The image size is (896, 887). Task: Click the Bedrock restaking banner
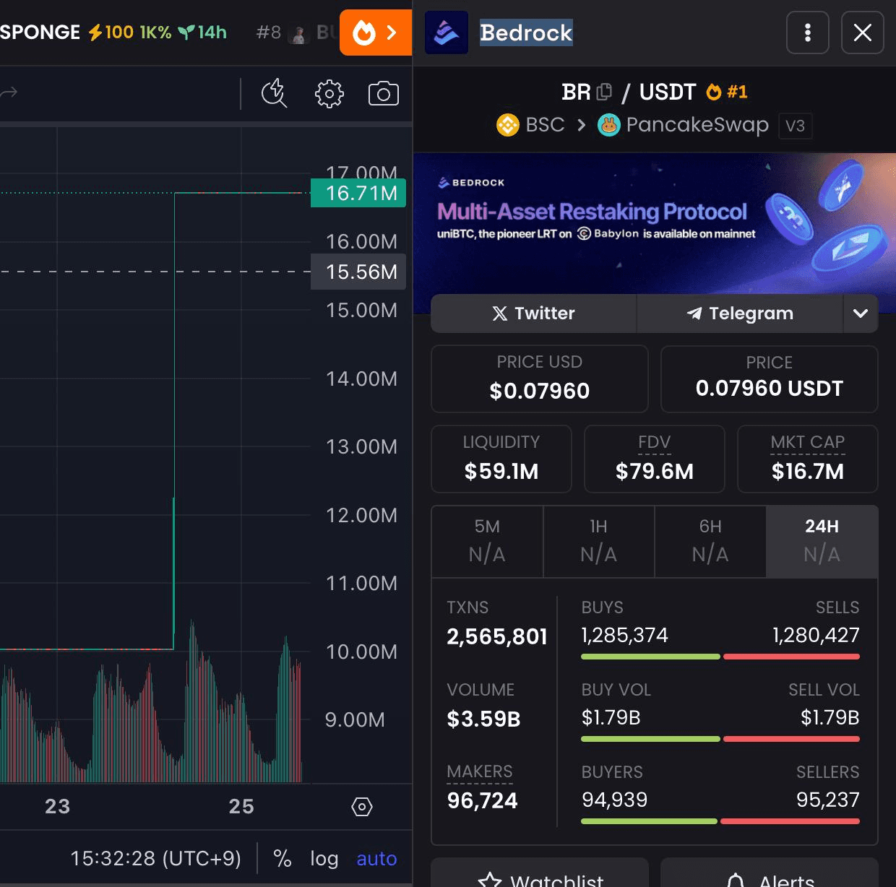pyautogui.click(x=655, y=223)
